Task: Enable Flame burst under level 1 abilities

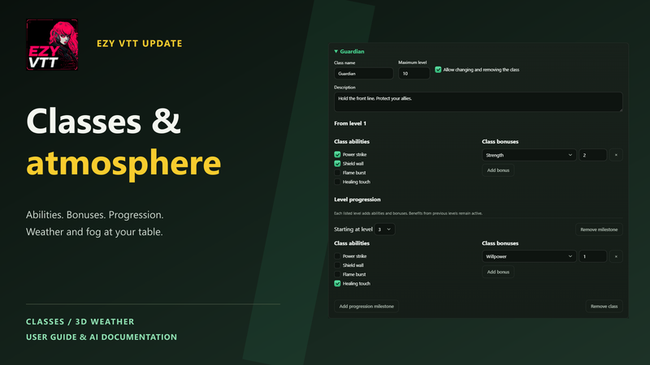Action: coord(337,173)
